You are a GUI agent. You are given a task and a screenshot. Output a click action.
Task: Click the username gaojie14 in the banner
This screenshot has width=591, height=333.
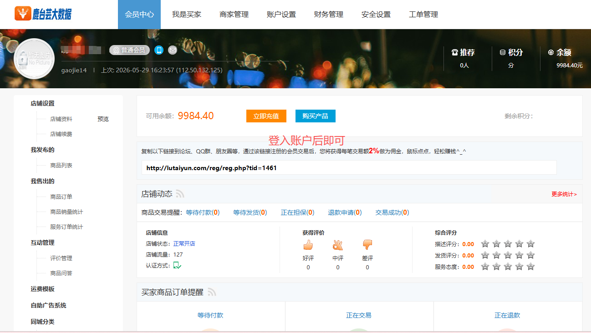pos(74,70)
